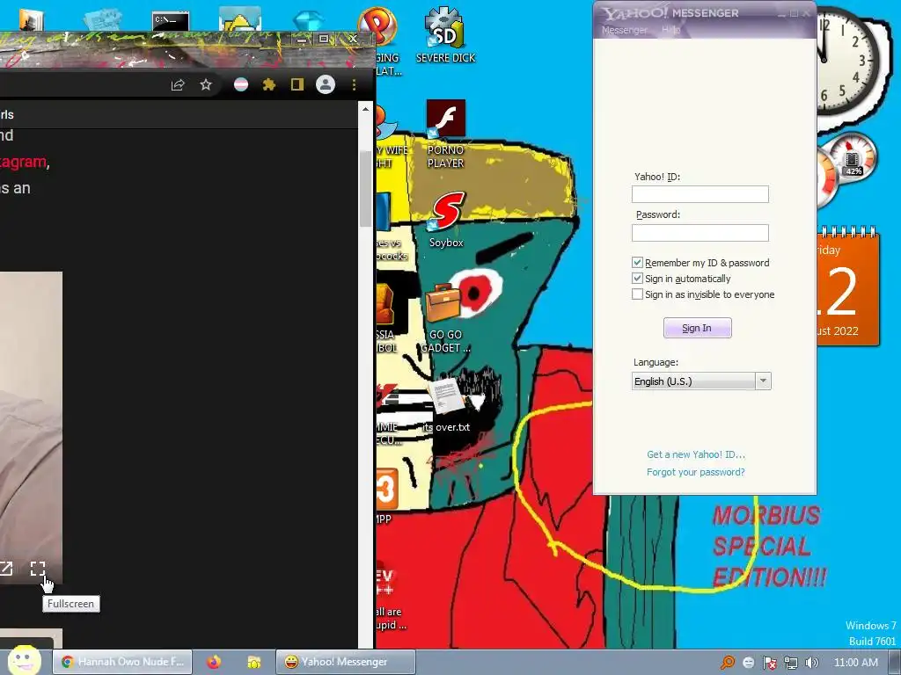Open the command prompt desktop icon
This screenshot has width=901, height=675.
[170, 21]
